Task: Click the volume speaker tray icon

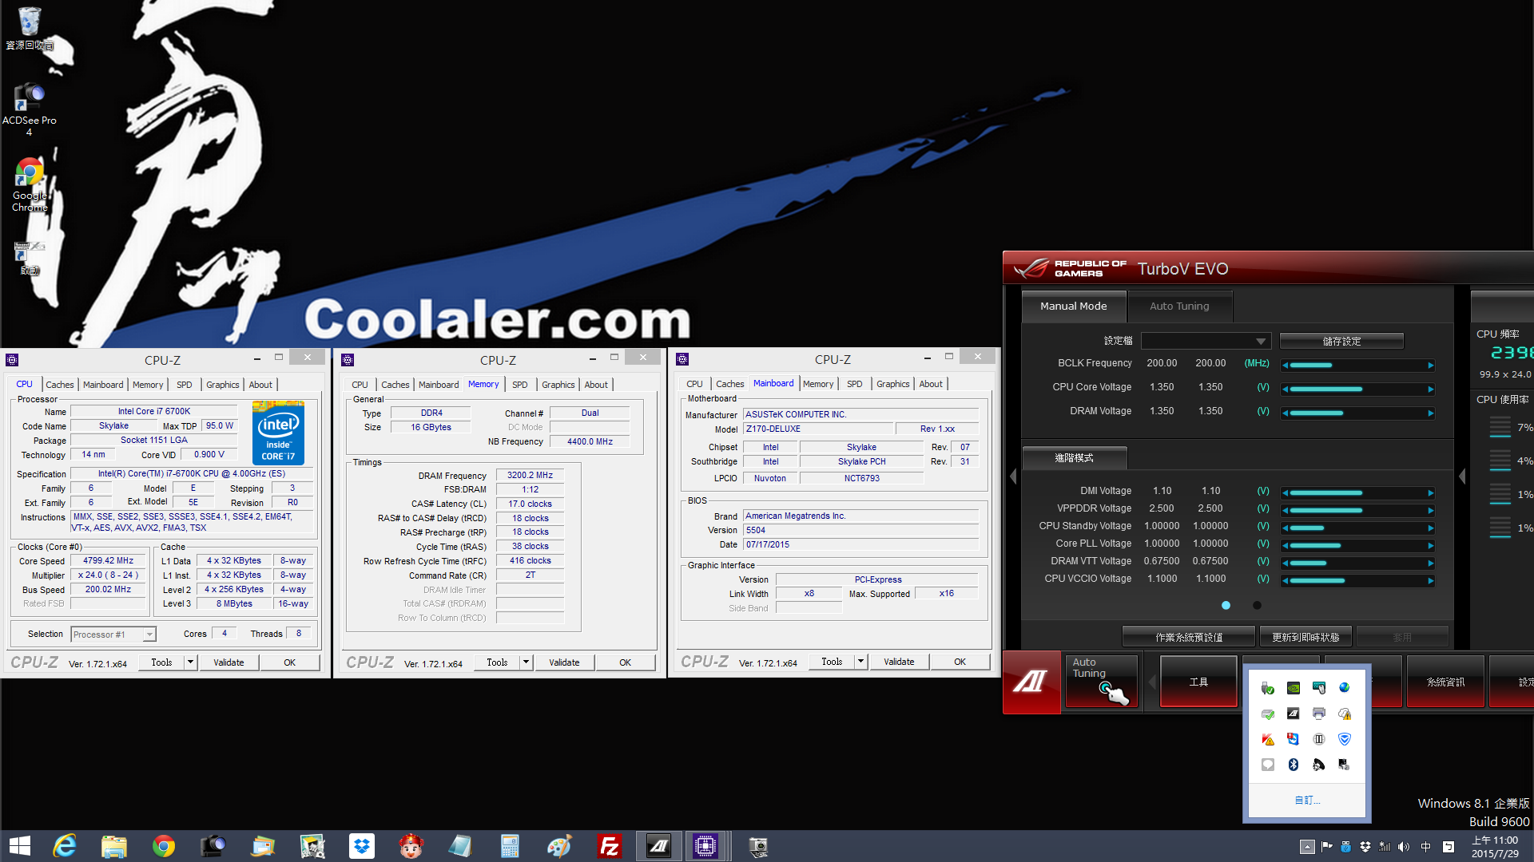Action: pyautogui.click(x=1404, y=847)
